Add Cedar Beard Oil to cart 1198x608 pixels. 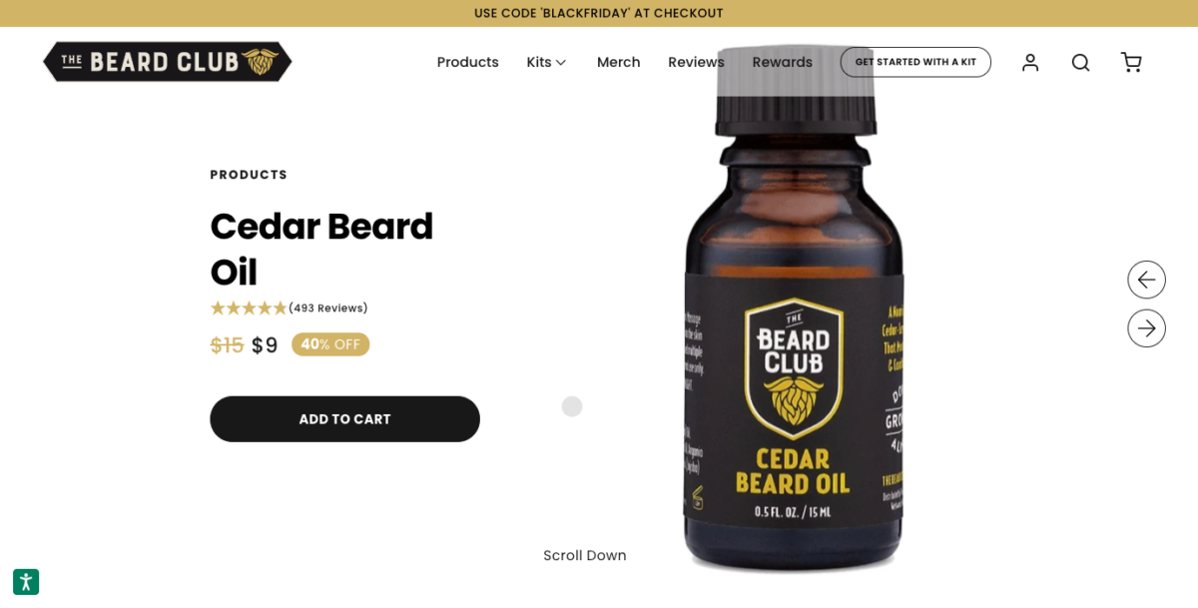point(344,419)
